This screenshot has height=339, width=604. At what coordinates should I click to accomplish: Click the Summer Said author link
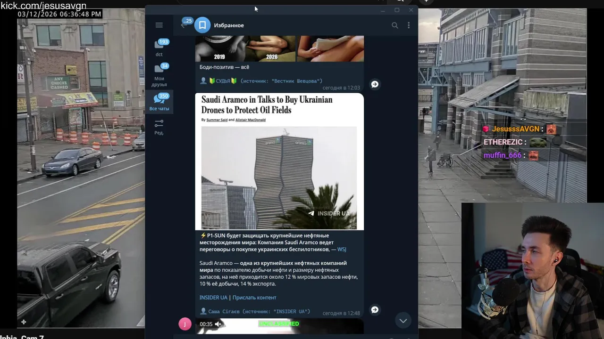(217, 120)
